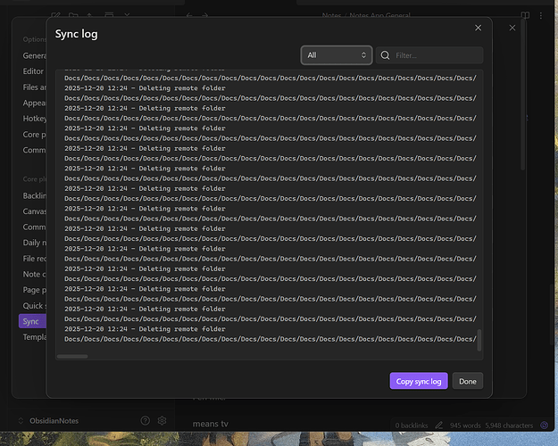The width and height of the screenshot is (558, 446).
Task: Select the Quick switcher settings tab
Action: tap(34, 304)
